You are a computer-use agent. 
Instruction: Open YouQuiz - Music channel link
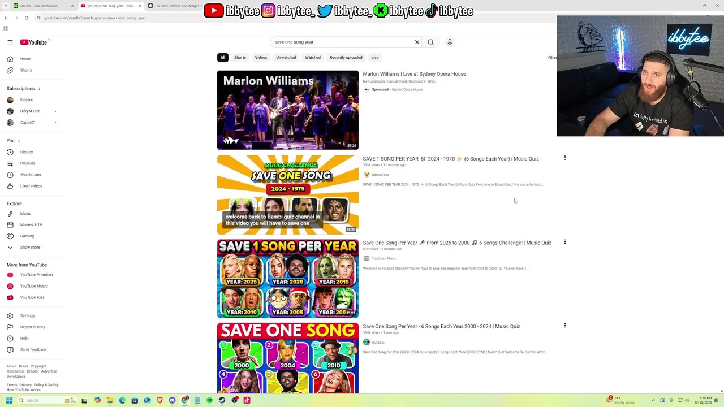(384, 259)
